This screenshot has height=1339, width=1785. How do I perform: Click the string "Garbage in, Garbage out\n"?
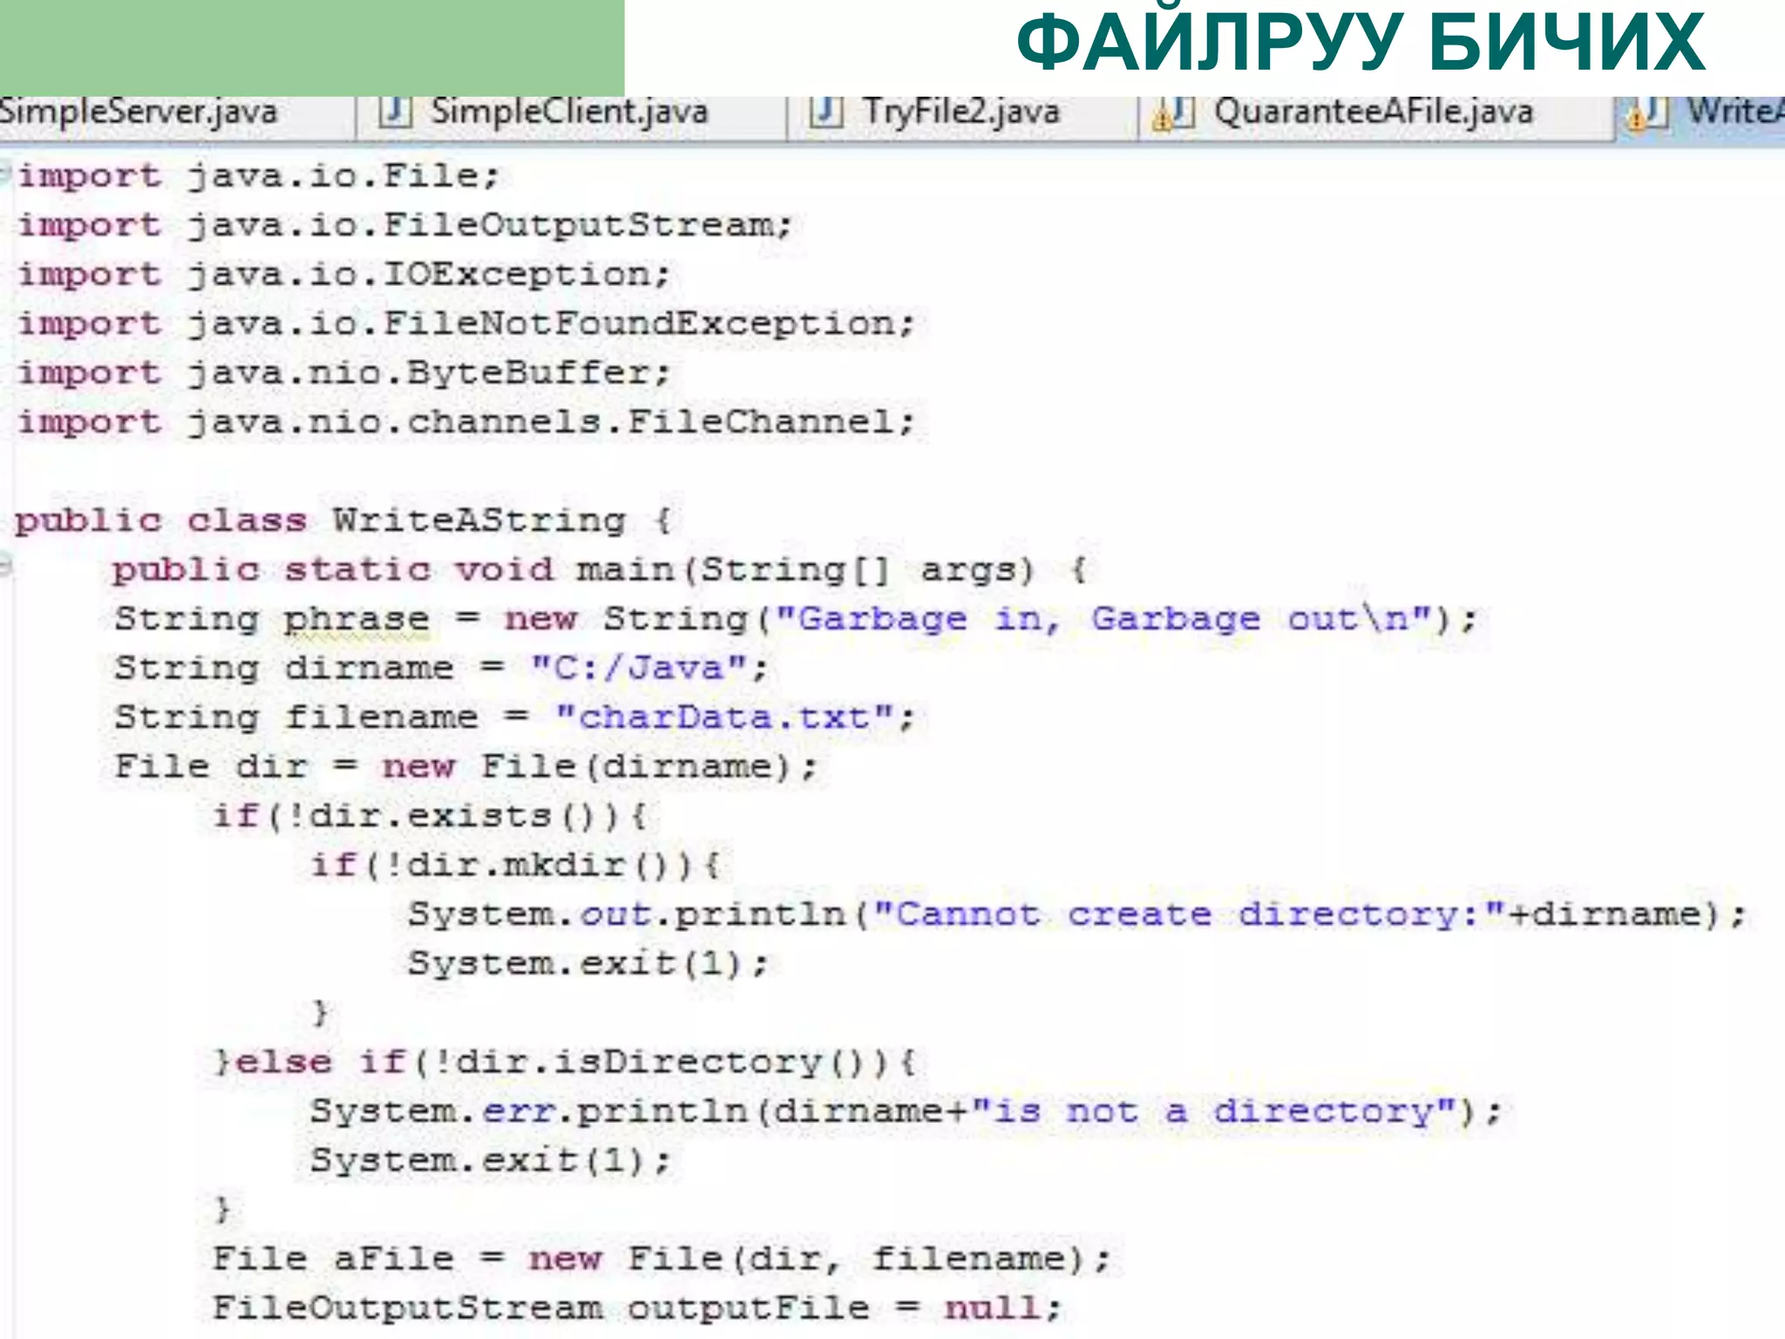pos(1104,619)
